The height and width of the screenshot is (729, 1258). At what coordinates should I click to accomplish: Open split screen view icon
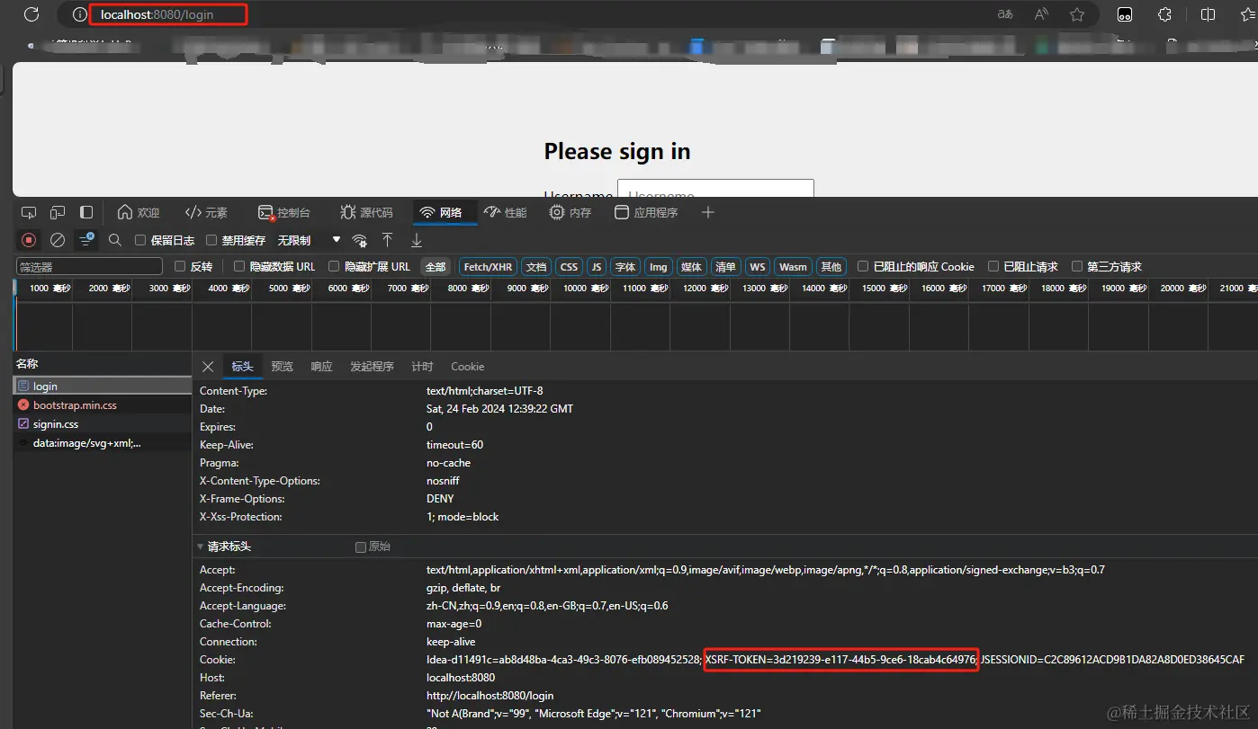click(x=1208, y=14)
